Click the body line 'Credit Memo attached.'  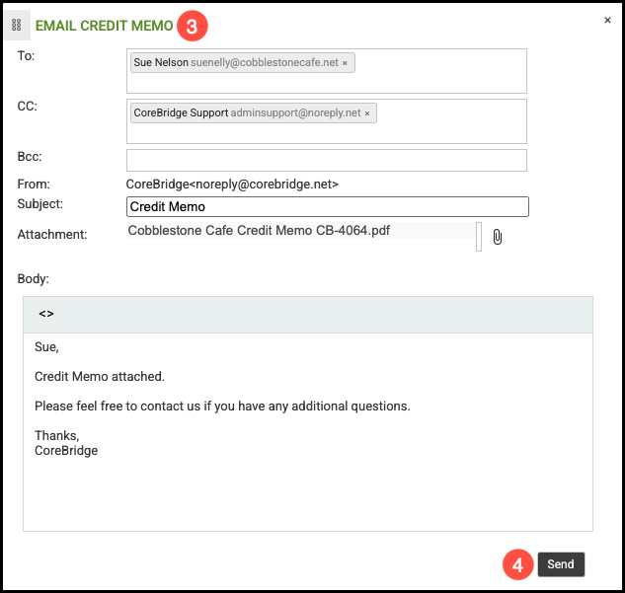[x=100, y=376]
